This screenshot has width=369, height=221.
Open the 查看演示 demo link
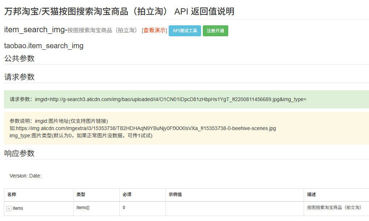(x=154, y=30)
